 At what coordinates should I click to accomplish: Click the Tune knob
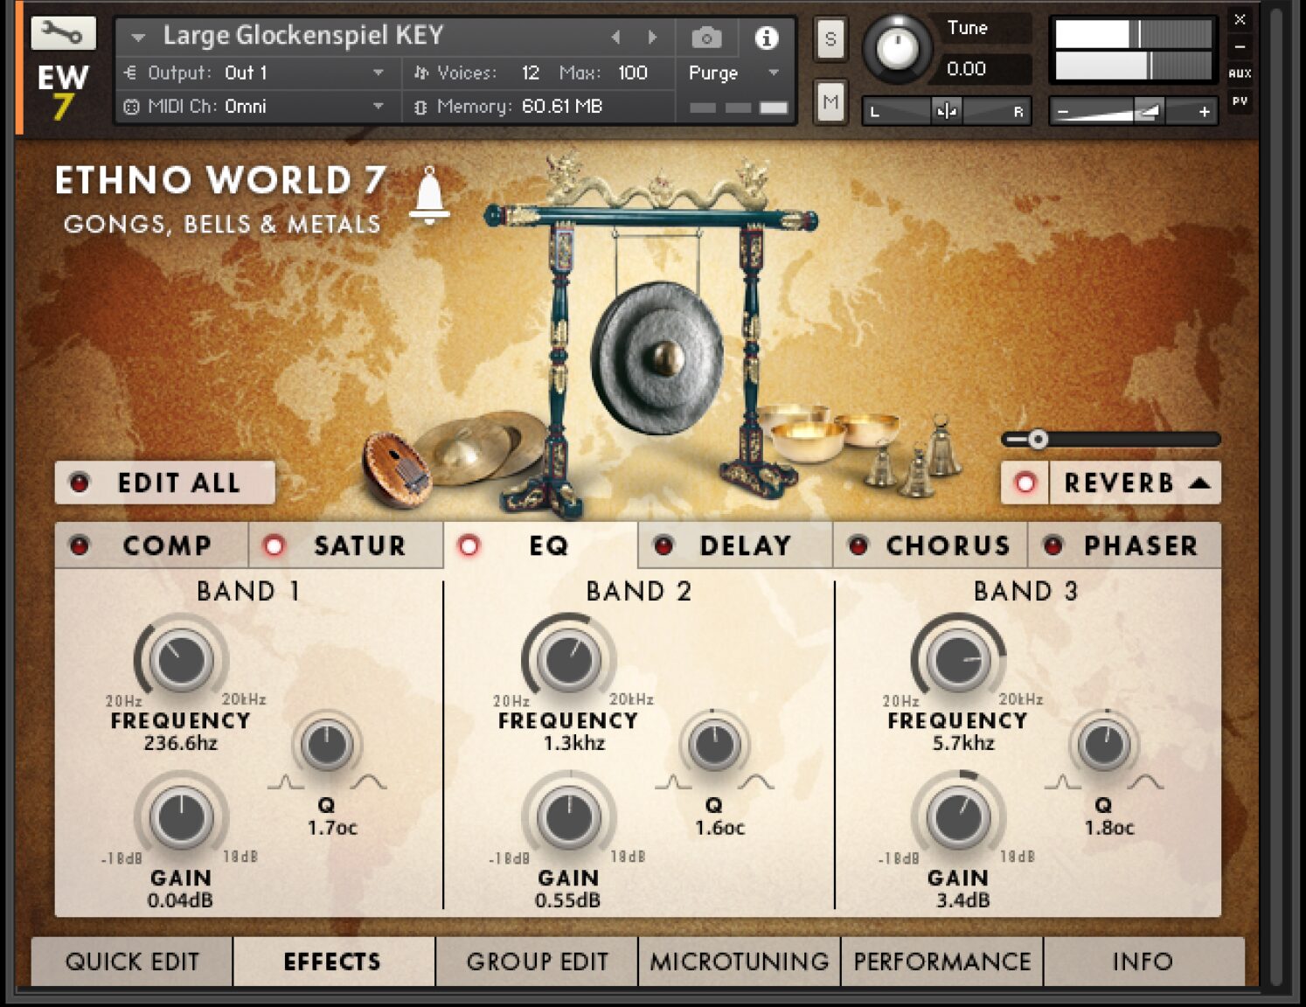(897, 48)
